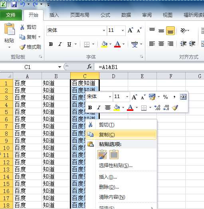Image resolution: width=204 pixels, height=209 pixels.
Task: Click 清除内容(N) in context menu
Action: [x=112, y=197]
